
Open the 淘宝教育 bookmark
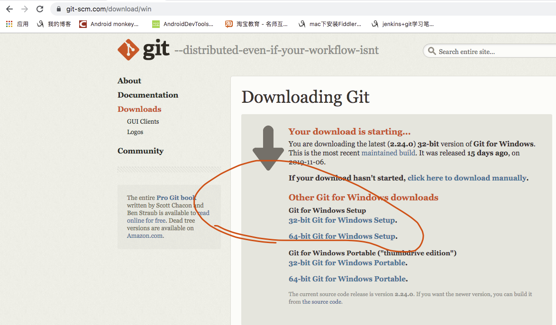256,24
